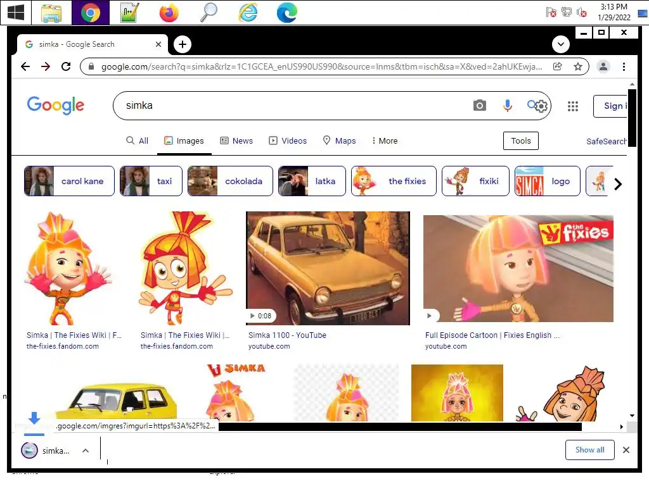The height and width of the screenshot is (486, 649).
Task: Click the address bar URL
Action: (x=322, y=66)
